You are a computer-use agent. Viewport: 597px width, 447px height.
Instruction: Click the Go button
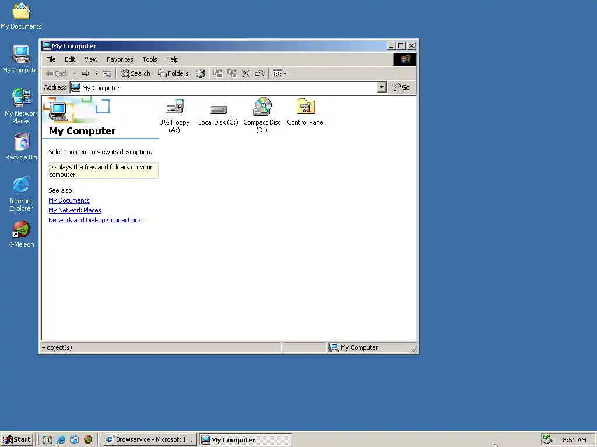click(402, 87)
